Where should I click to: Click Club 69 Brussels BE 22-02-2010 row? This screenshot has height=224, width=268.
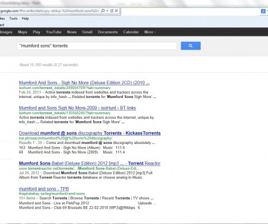[79, 208]
